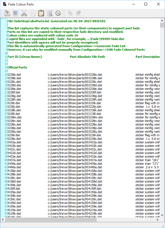Viewport: 165px width, 228px height.
Task: Click the line 'This list captures the static coloured parts'
Action: [74, 28]
